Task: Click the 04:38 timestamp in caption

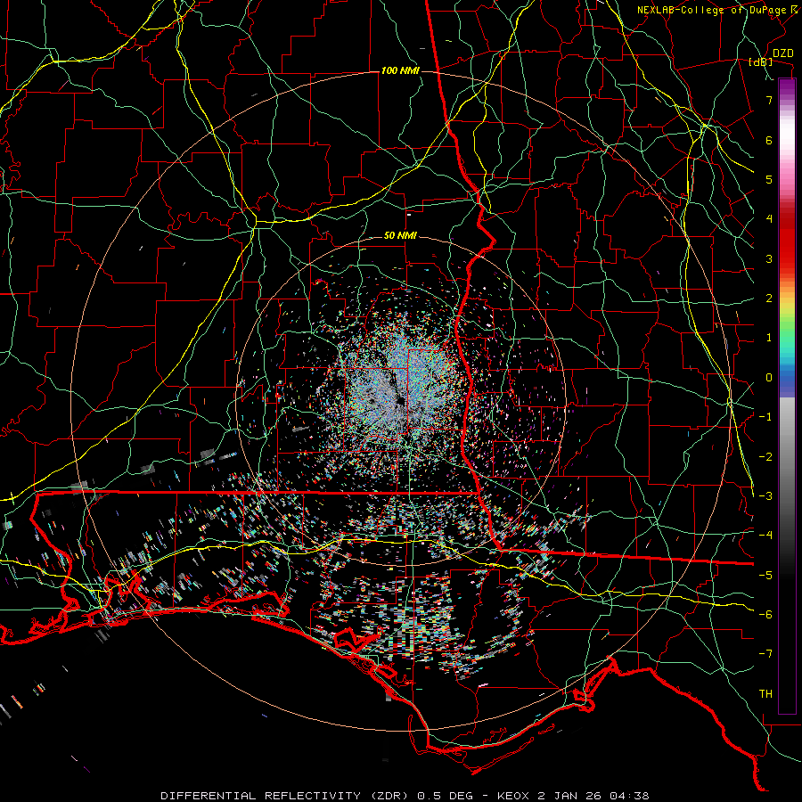Action: tap(630, 796)
